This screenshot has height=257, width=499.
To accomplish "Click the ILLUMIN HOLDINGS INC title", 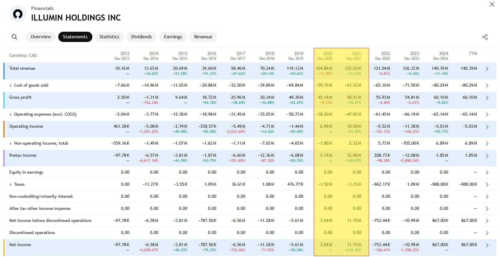I will (x=76, y=18).
